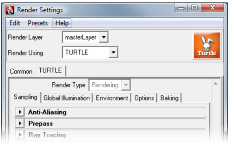Click the Maya app icon in title bar
The width and height of the screenshot is (234, 148).
(10, 10)
